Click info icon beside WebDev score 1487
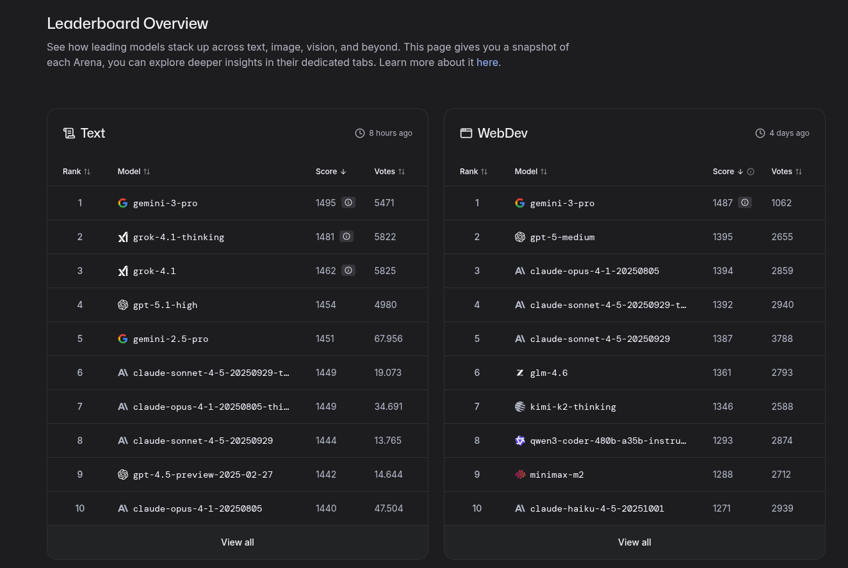This screenshot has width=848, height=568. point(745,202)
